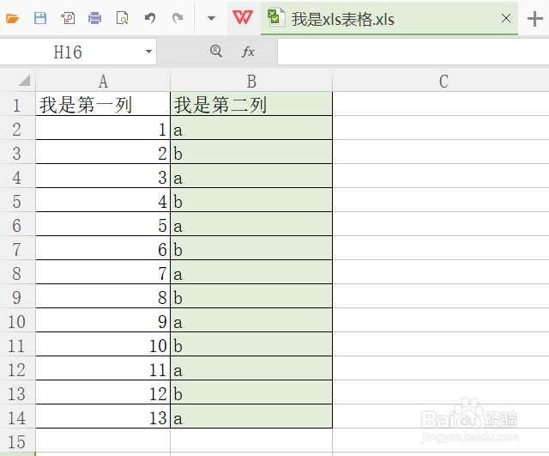Image resolution: width=549 pixels, height=456 pixels.
Task: Close the 我是xls表格.xls tab
Action: pyautogui.click(x=506, y=18)
